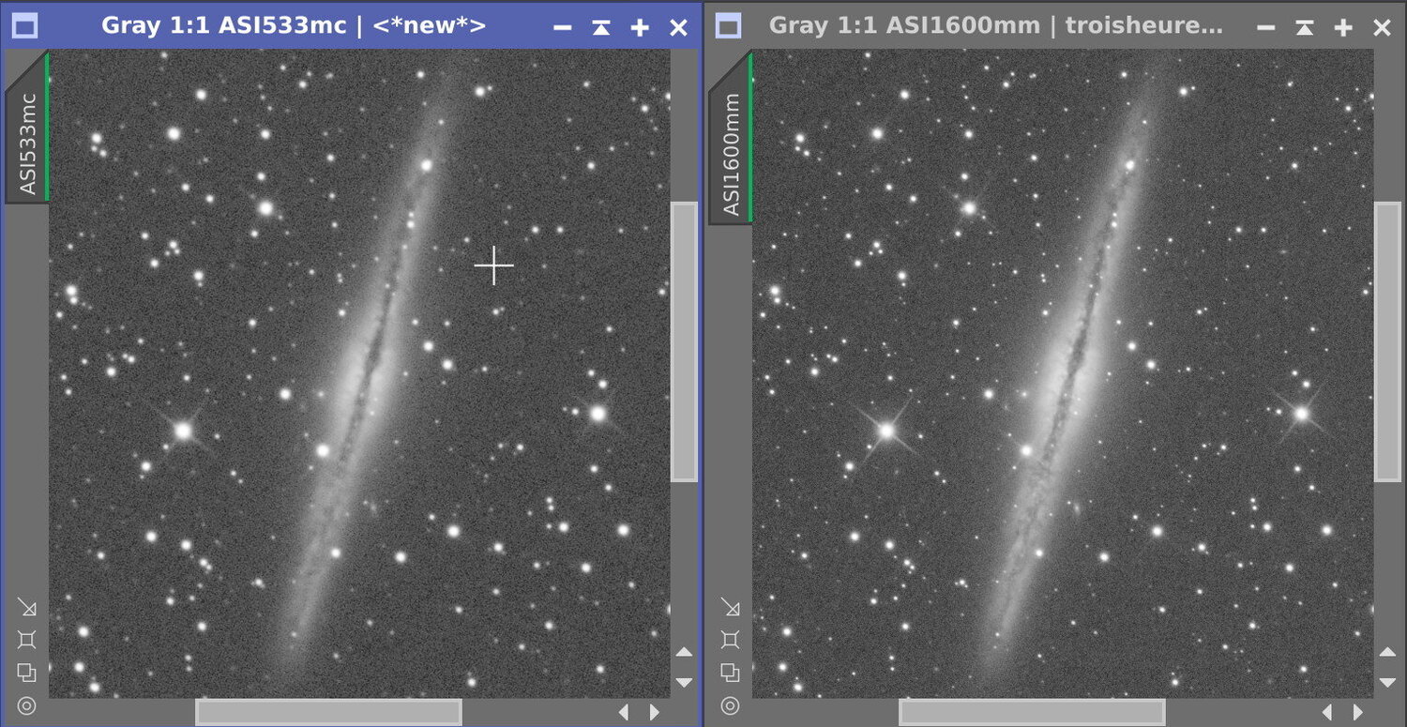This screenshot has height=727, width=1407.
Task: Click the send-to-workspace arrow icon in ASI1600mm window
Action: tap(730, 608)
